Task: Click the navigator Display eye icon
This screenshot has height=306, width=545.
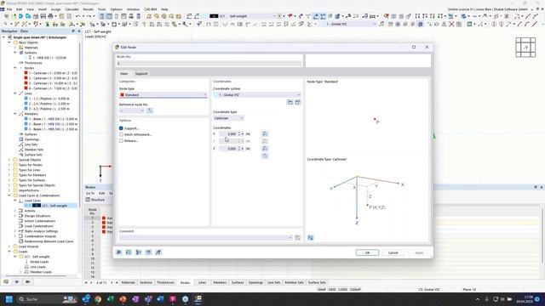Action: coord(17,281)
